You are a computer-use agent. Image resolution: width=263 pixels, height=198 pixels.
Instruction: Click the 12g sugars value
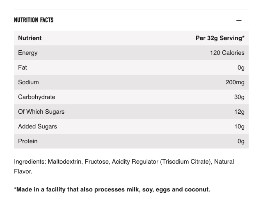point(239,112)
